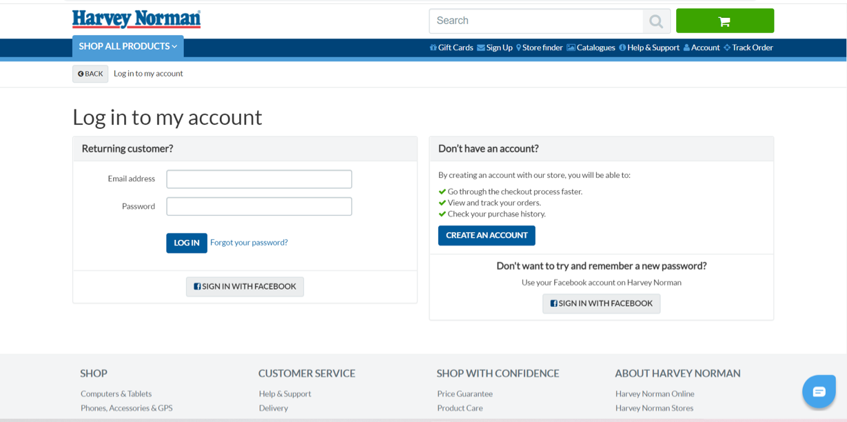Click the magnifier search icon button
This screenshot has width=847, height=422.
657,21
